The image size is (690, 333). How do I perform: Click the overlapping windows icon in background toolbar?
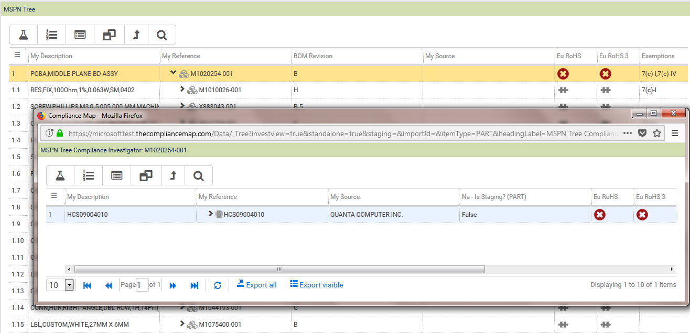(109, 35)
